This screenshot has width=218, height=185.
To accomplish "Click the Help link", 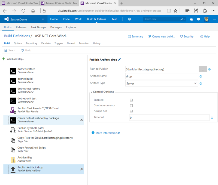I will pos(205,36).
